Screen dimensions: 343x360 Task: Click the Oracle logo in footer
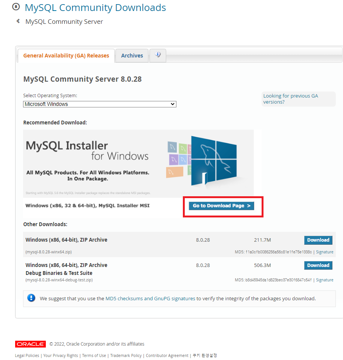point(30,344)
